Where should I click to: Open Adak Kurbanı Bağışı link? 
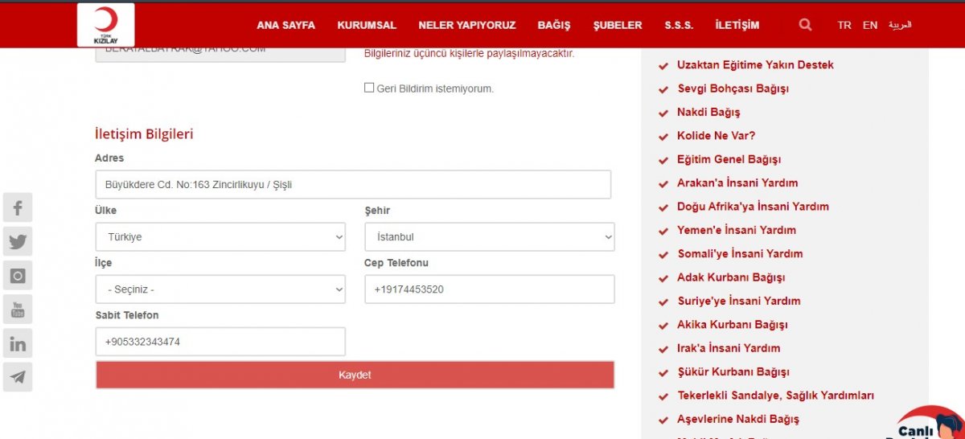pyautogui.click(x=730, y=277)
